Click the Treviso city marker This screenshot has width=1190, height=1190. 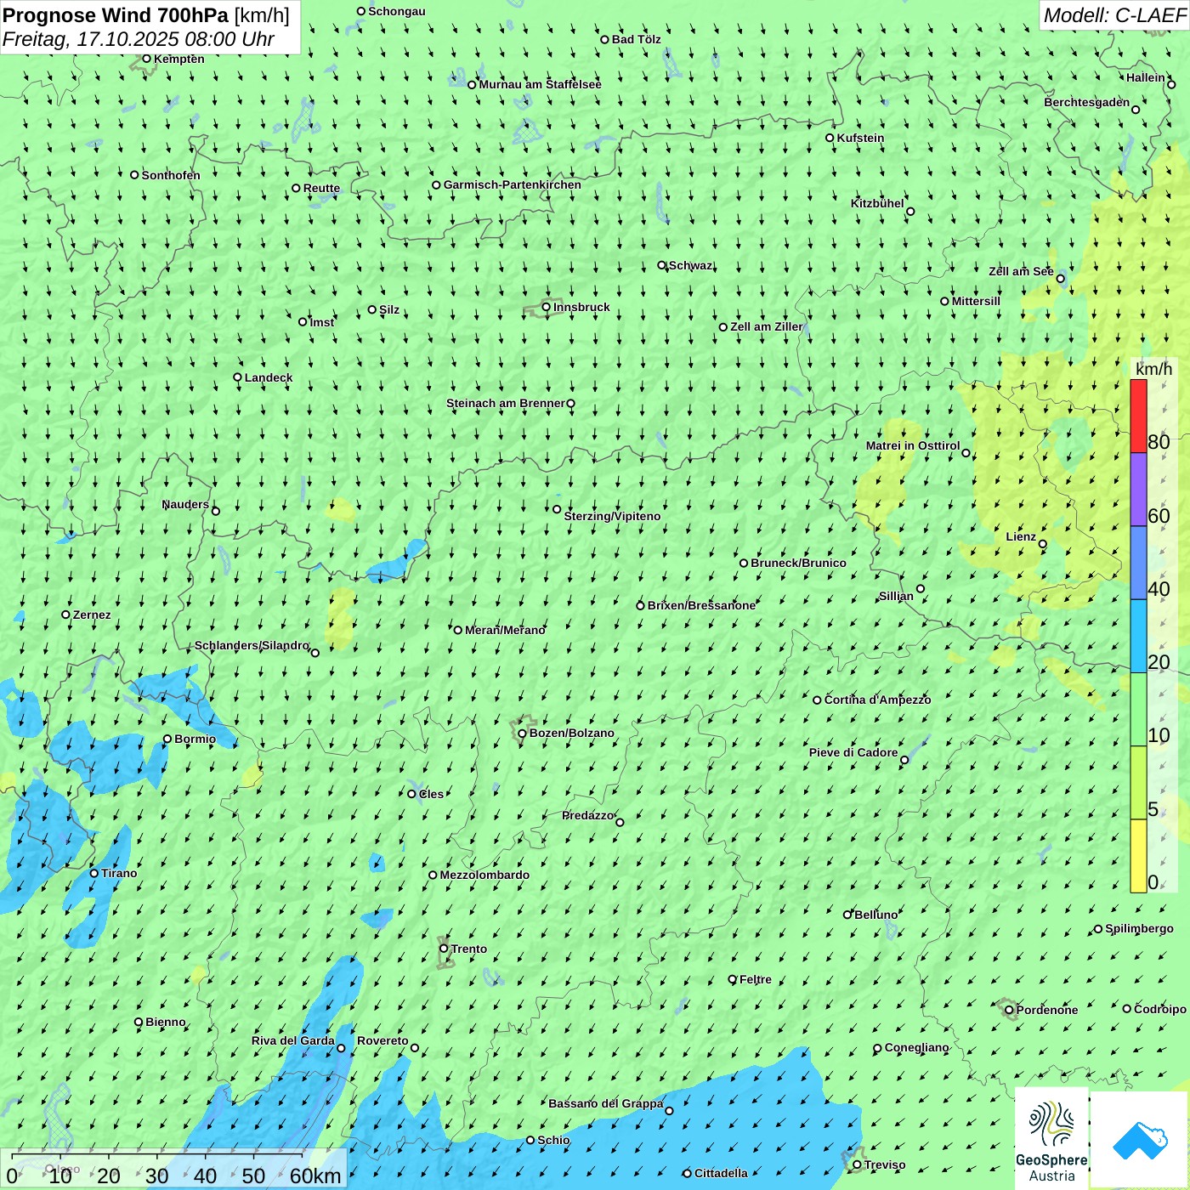click(857, 1164)
